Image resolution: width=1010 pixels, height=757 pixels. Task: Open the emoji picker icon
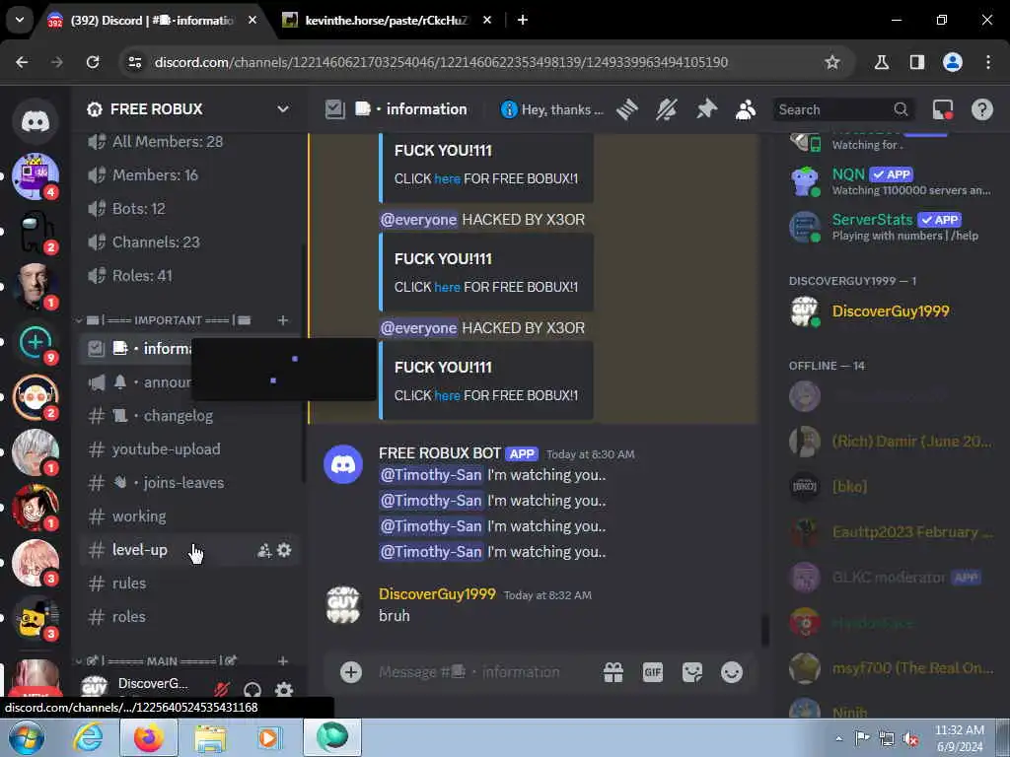coord(732,672)
